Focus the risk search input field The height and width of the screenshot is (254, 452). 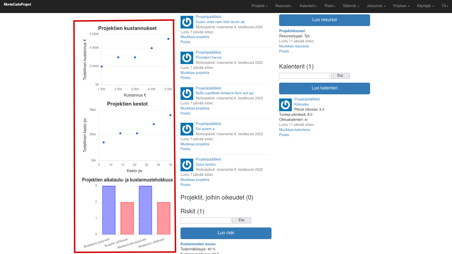[x=206, y=220]
